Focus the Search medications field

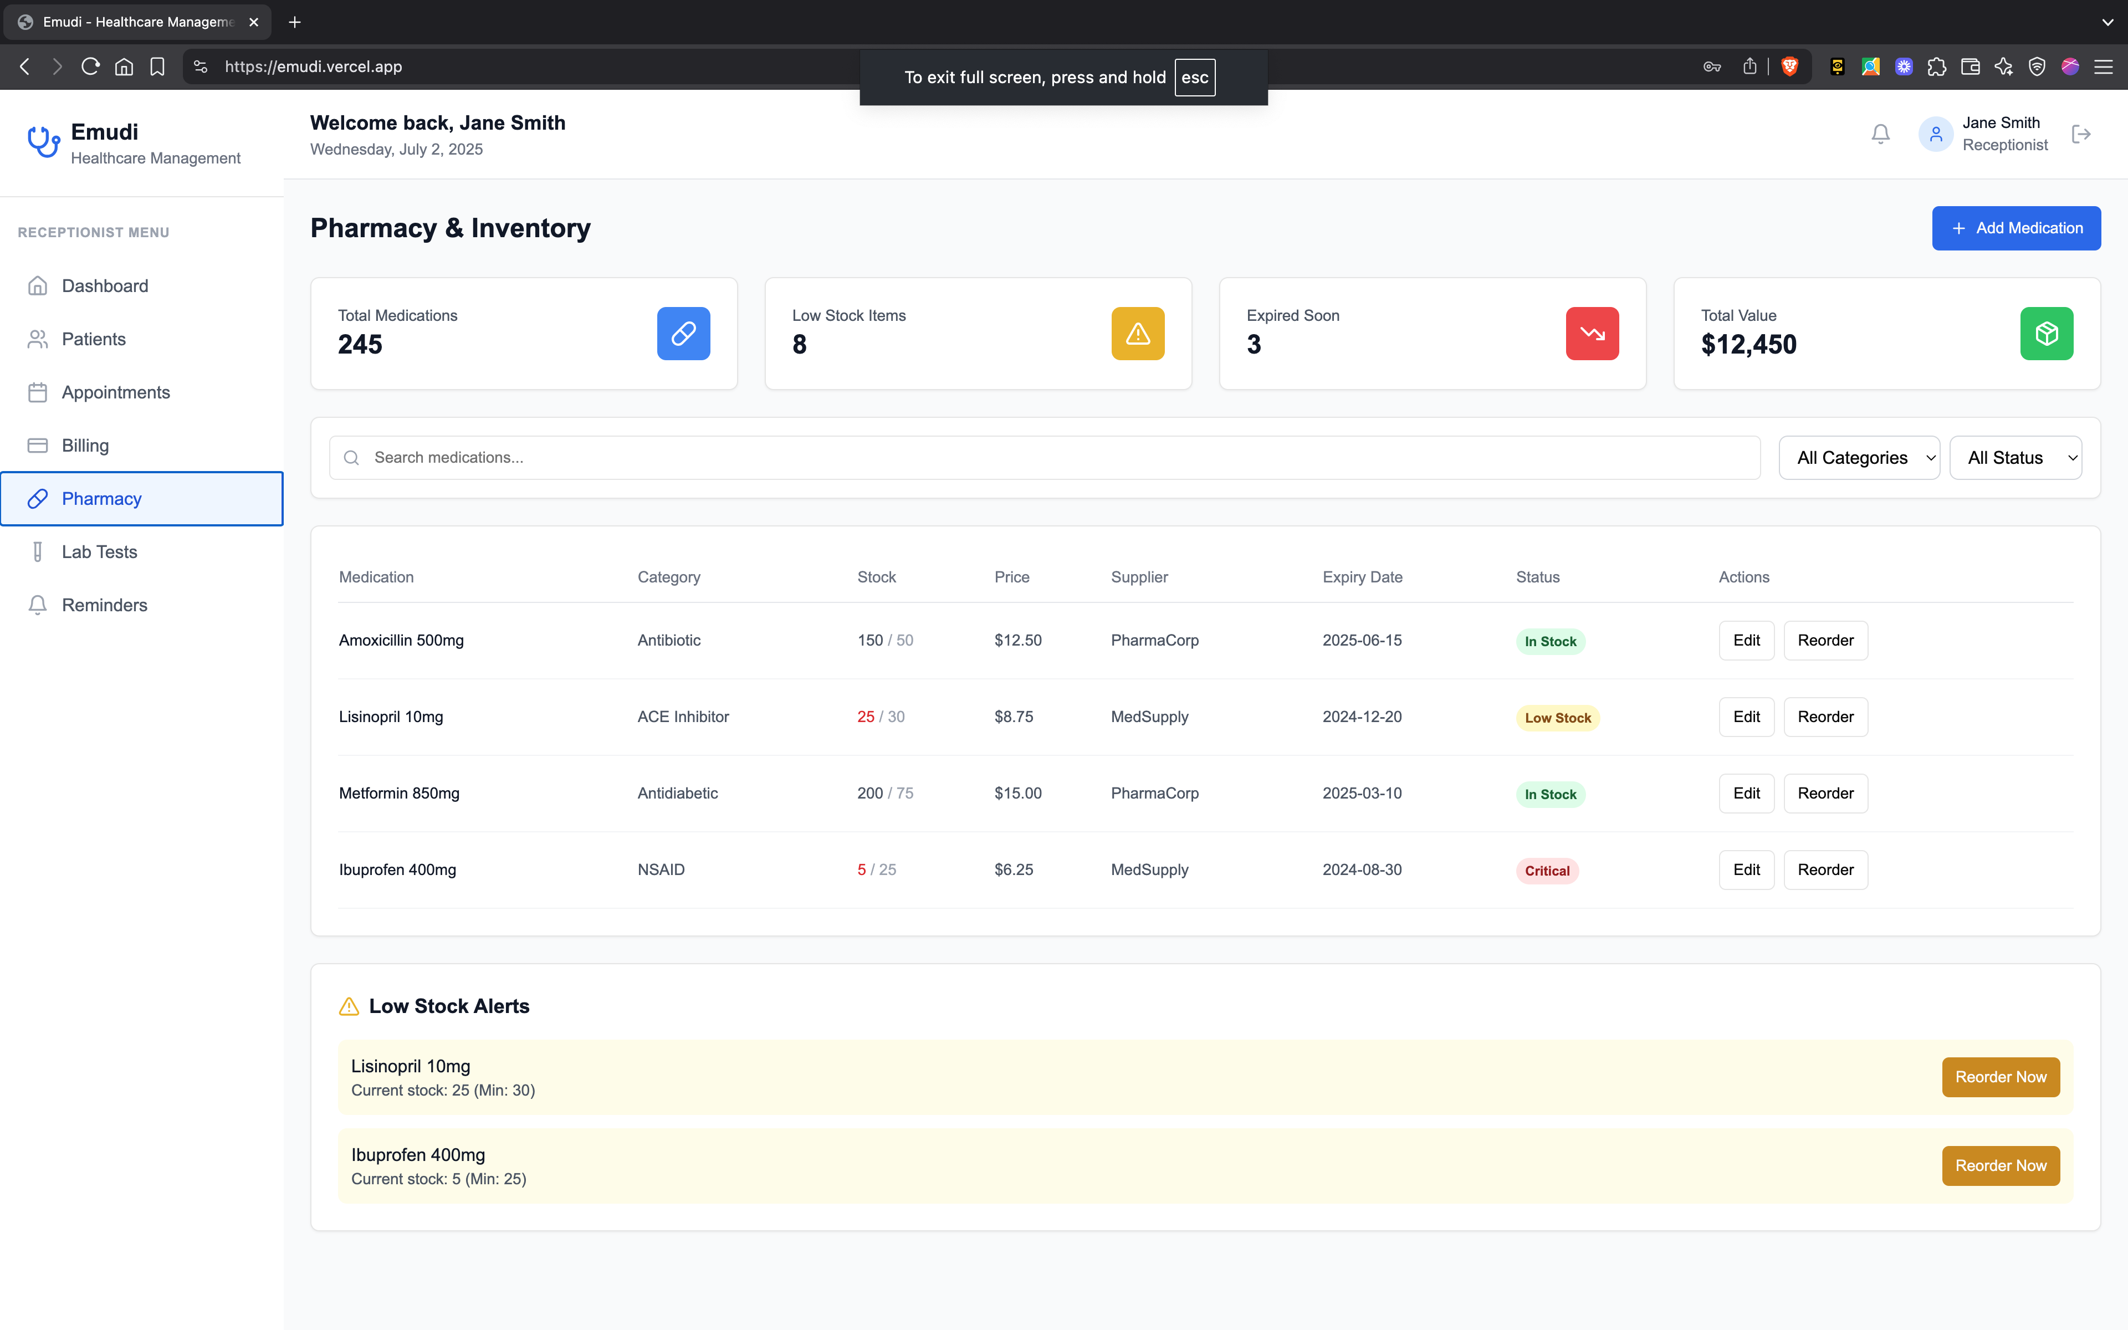click(x=1045, y=457)
